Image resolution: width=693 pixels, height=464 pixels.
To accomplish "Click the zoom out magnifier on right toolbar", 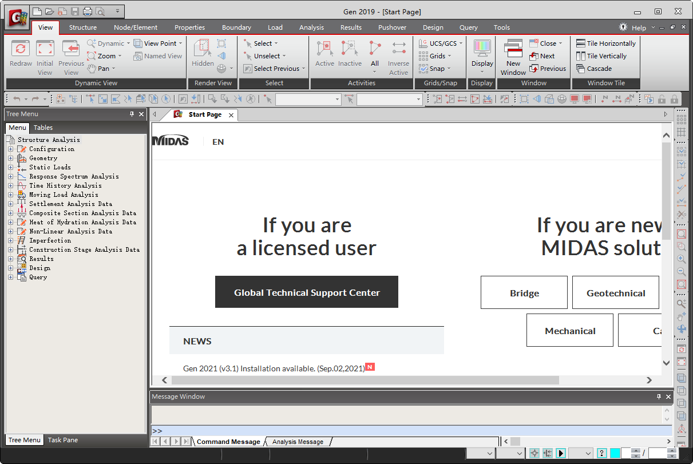I will (681, 272).
